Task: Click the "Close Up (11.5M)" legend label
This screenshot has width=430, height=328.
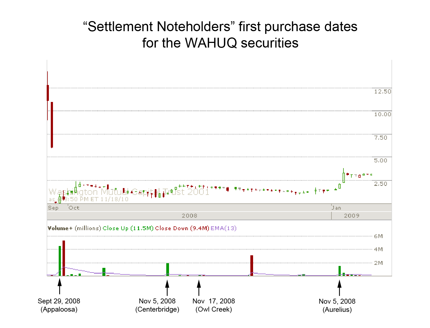Action: [x=128, y=228]
